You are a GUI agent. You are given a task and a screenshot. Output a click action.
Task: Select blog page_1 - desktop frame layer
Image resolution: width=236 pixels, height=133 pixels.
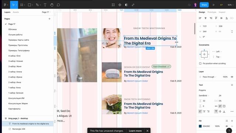(18, 118)
